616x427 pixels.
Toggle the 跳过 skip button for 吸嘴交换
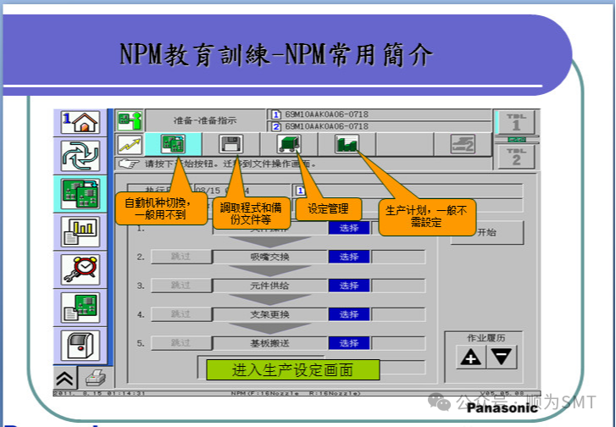(x=180, y=257)
